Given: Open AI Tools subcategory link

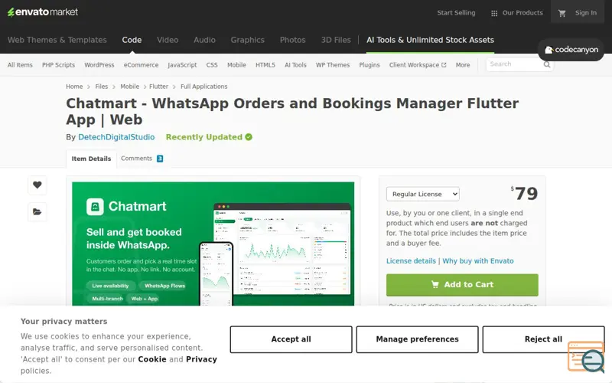Looking at the screenshot, I should 295,65.
